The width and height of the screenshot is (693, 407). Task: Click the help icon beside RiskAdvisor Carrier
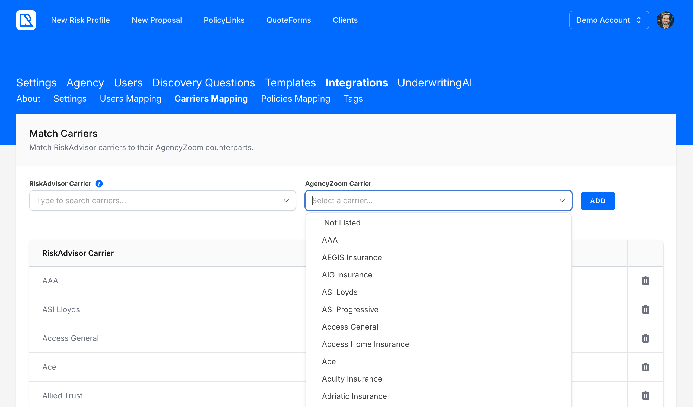point(99,184)
